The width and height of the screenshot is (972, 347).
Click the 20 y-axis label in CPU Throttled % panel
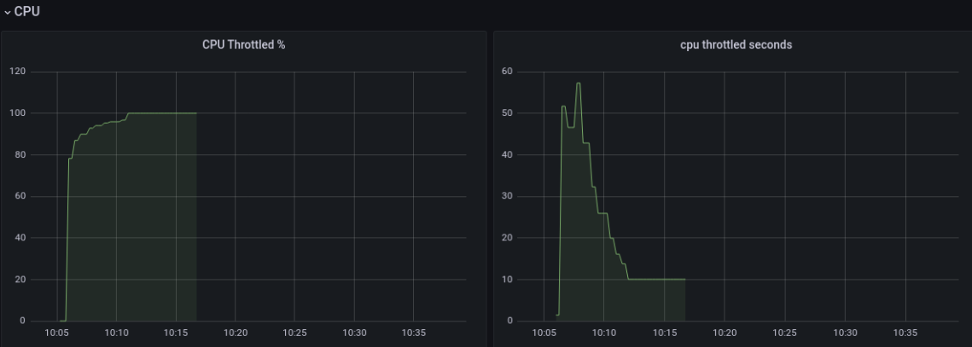20,280
